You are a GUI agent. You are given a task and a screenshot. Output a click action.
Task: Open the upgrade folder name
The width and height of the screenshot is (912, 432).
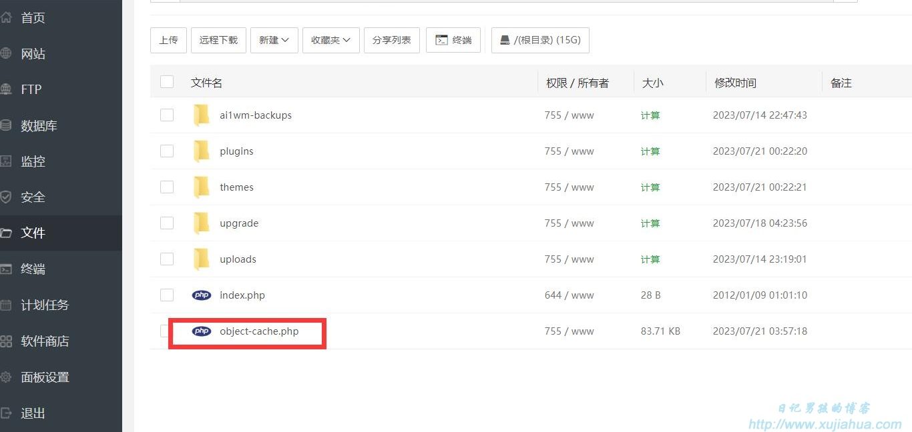click(239, 223)
